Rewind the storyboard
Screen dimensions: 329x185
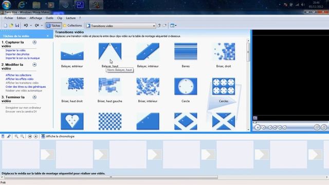coord(30,136)
